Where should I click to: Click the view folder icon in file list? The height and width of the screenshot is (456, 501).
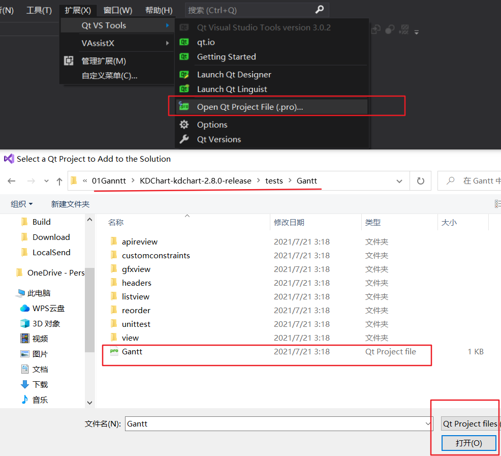coord(114,338)
